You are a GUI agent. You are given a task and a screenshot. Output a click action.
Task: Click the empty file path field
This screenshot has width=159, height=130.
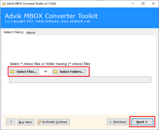click(x=80, y=80)
